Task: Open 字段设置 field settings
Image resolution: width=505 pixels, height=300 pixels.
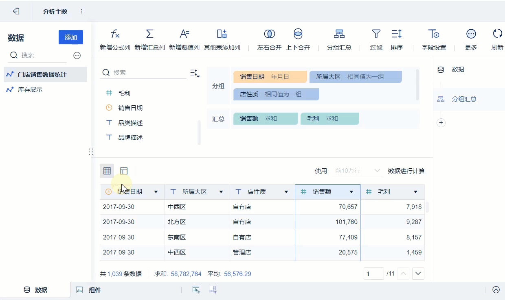Action: click(433, 34)
